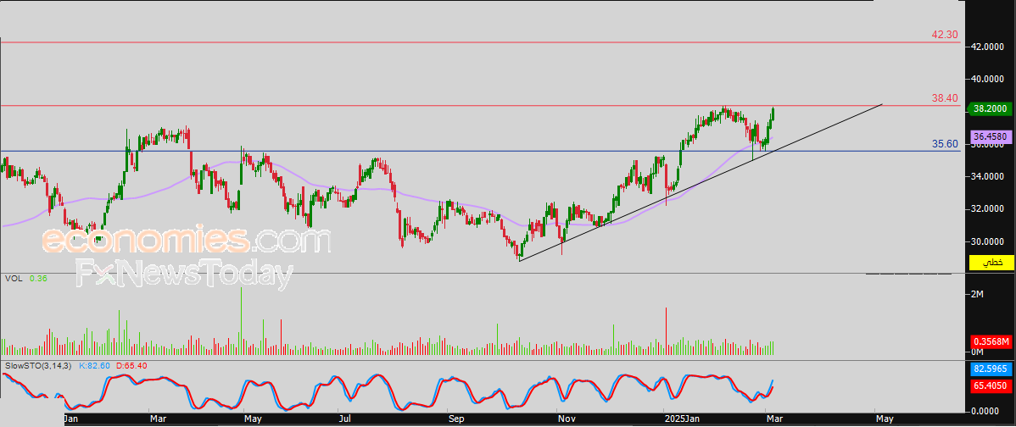The width and height of the screenshot is (1016, 427).
Task: Select the green 38.2000 current price tag
Action: point(990,109)
